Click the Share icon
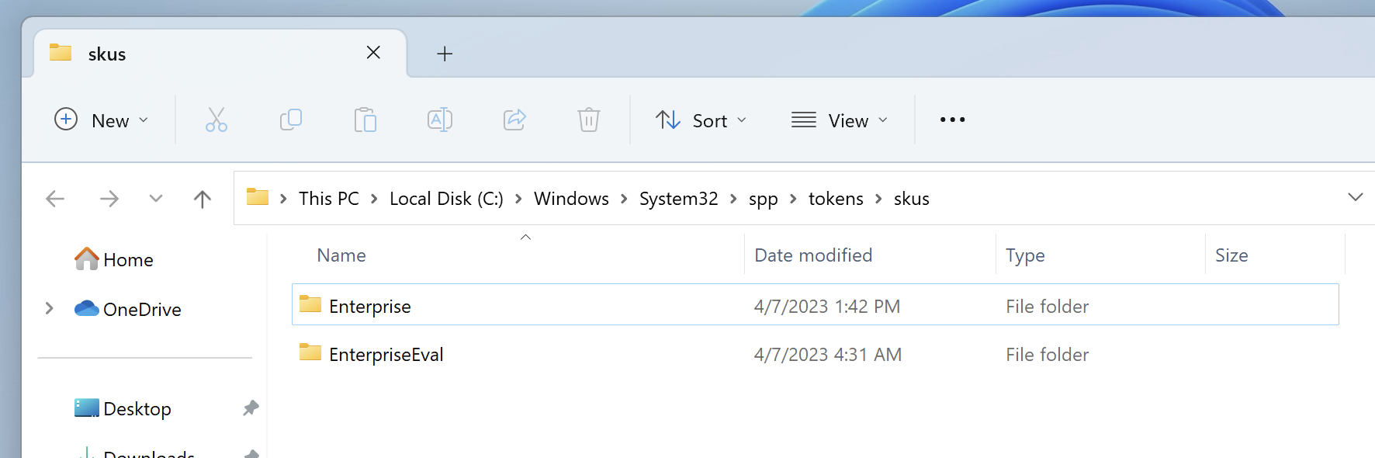Image resolution: width=1375 pixels, height=458 pixels. click(514, 120)
